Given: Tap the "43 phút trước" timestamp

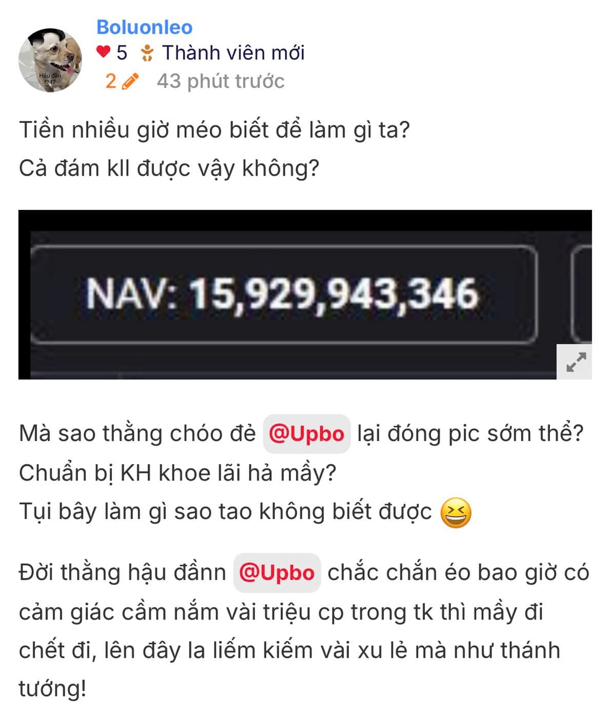Looking at the screenshot, I should 221,81.
